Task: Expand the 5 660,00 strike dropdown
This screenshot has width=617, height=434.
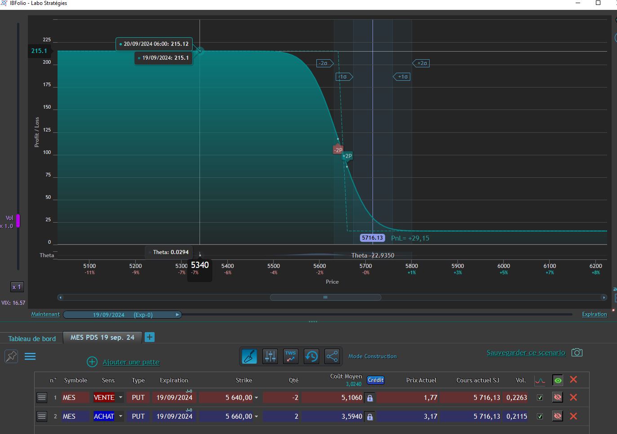Action: click(257, 416)
